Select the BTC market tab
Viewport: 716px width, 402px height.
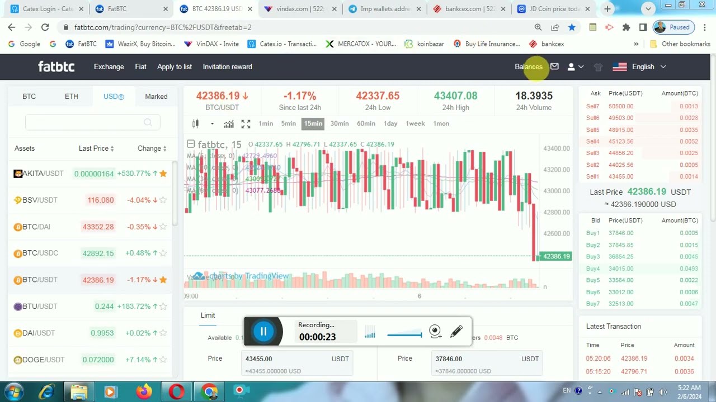(x=29, y=97)
